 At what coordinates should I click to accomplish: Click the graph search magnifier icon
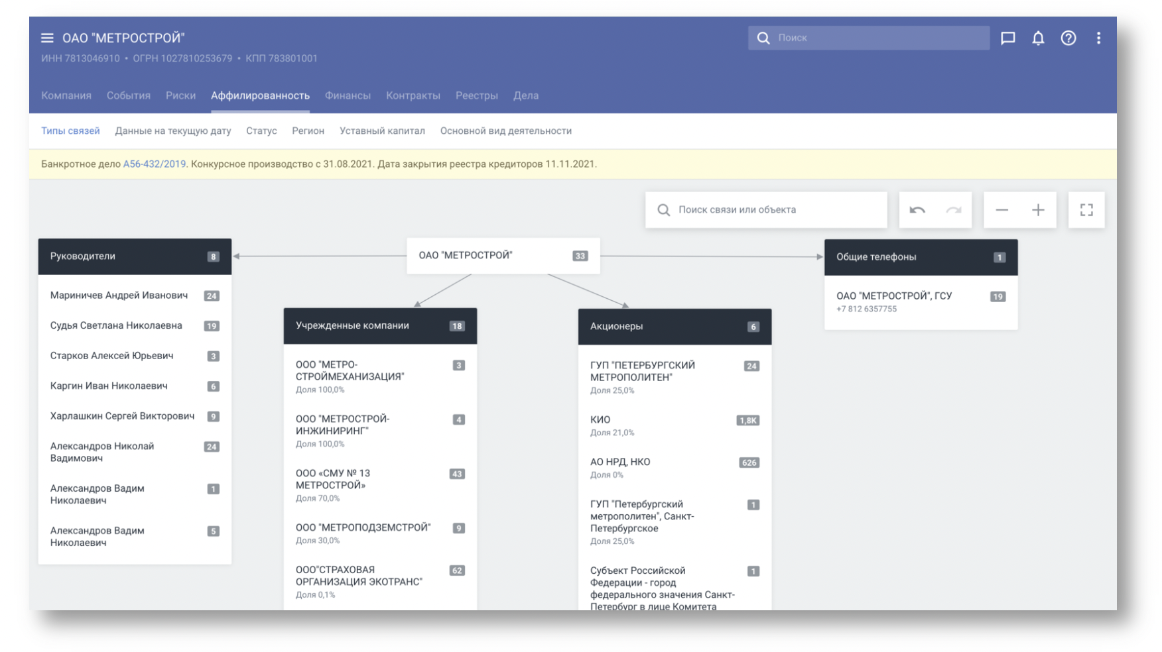[663, 210]
